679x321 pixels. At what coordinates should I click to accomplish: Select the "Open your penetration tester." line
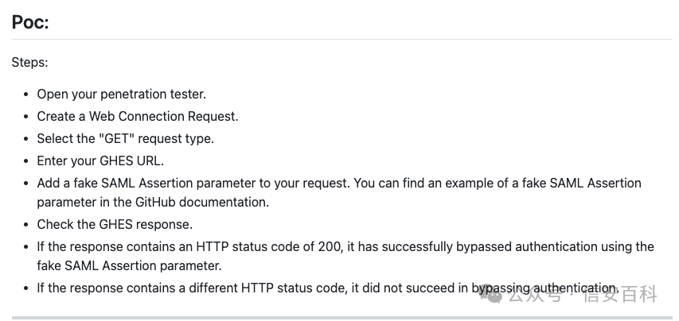tap(121, 94)
